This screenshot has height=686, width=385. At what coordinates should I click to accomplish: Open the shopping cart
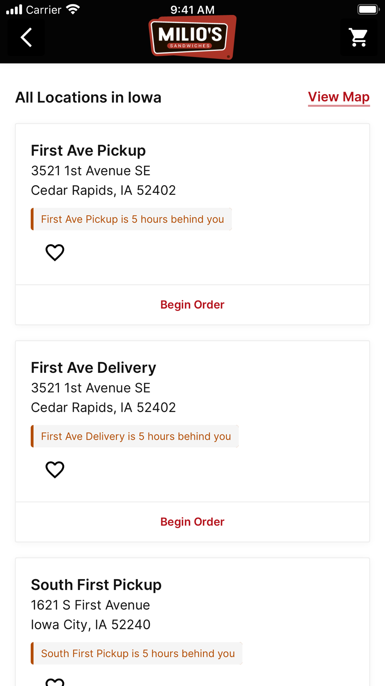(358, 37)
